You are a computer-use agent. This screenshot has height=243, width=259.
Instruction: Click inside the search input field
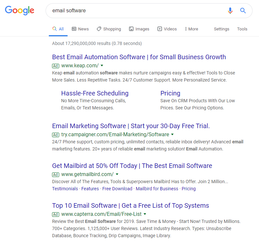coord(136,11)
